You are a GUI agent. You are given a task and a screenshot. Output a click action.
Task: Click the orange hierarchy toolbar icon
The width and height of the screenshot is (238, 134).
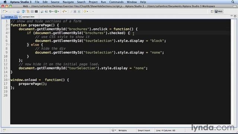[x=28, y=12]
